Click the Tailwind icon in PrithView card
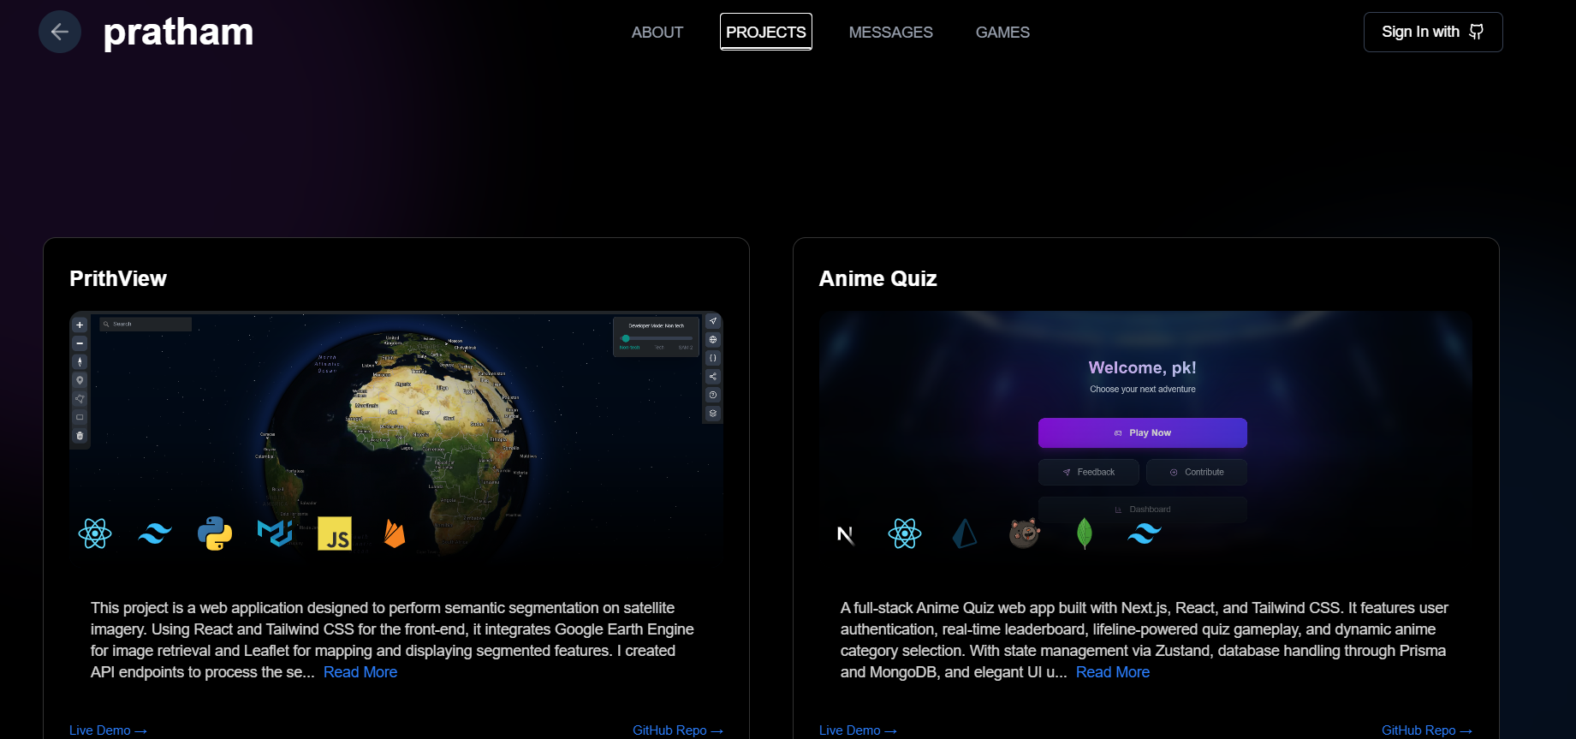Viewport: 1576px width, 739px height. coord(155,533)
